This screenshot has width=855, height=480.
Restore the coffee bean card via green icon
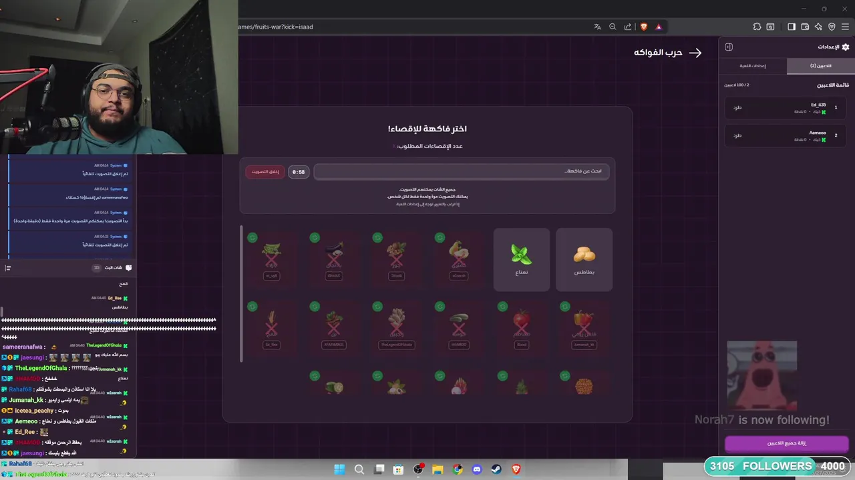[x=315, y=307]
